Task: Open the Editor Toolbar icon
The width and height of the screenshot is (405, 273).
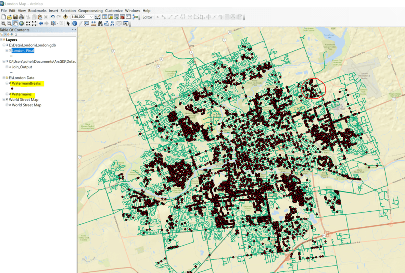Action: 98,17
